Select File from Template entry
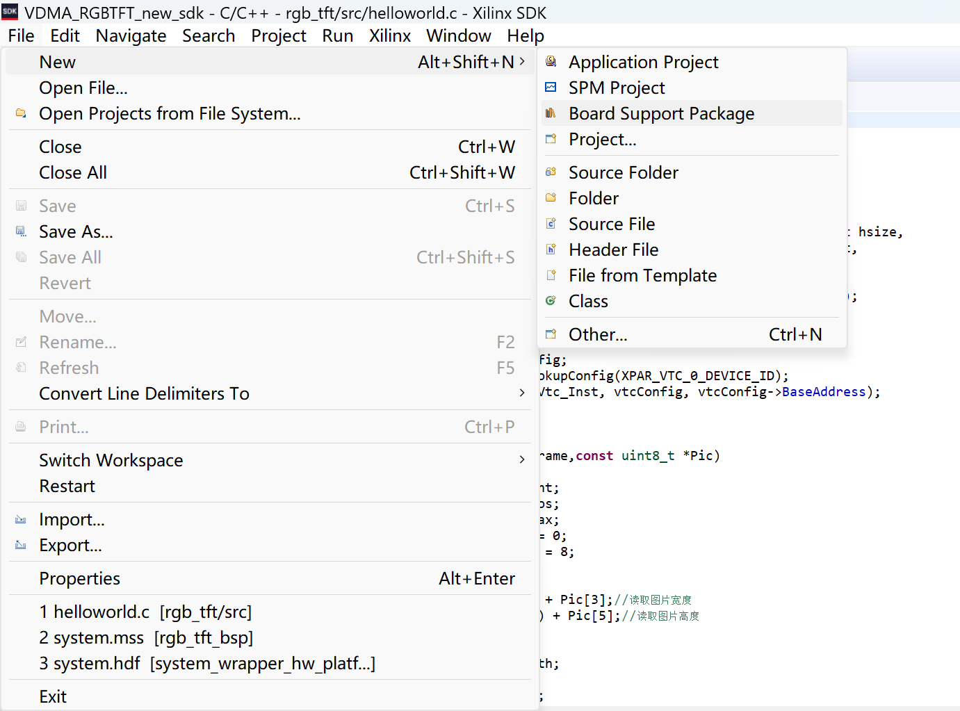Image resolution: width=960 pixels, height=711 pixels. (692, 275)
